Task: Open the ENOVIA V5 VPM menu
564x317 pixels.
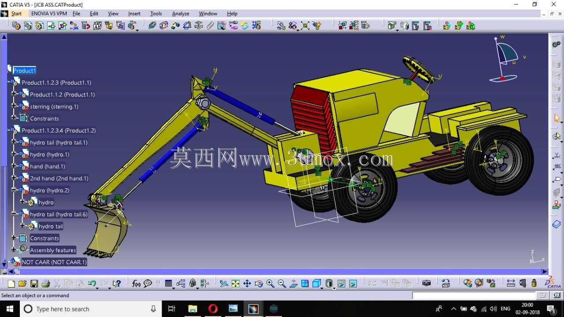Action: [x=49, y=14]
